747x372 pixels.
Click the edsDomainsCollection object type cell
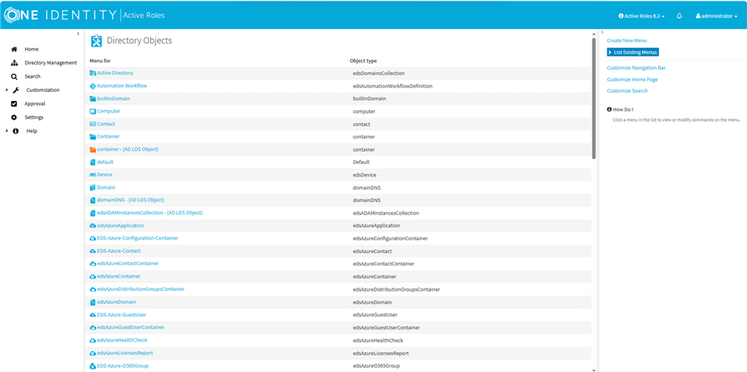378,73
